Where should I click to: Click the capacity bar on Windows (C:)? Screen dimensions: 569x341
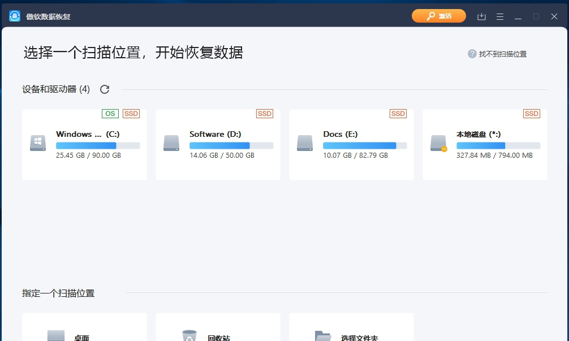click(97, 145)
